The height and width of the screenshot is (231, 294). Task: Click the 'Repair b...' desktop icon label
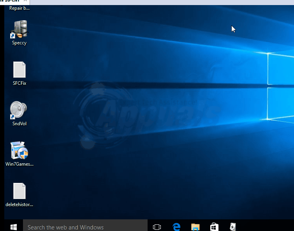pos(19,8)
